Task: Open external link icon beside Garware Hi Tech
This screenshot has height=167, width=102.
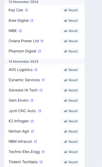Action: coord(41,90)
